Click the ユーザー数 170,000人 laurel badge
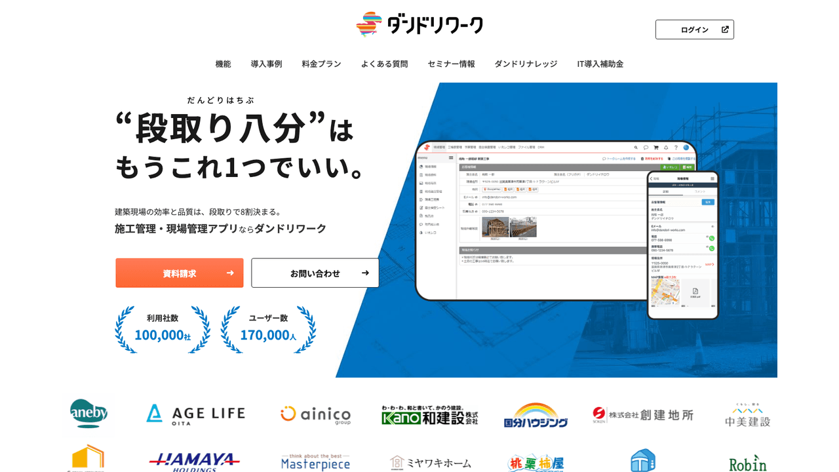This screenshot has height=472, width=839. (268, 329)
